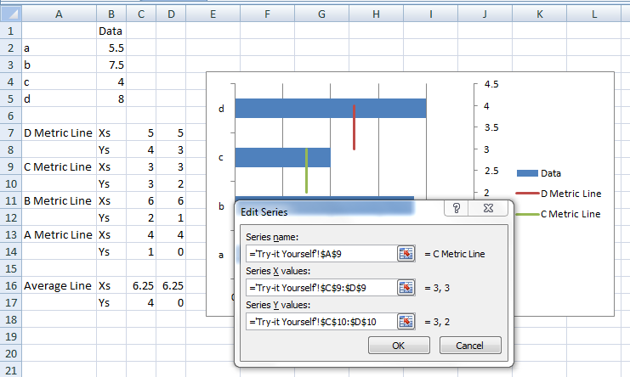Select cell containing Average Line
Viewport: 630px width, 377px height.
pos(59,285)
